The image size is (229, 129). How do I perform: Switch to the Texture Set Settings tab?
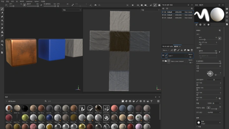(167, 47)
